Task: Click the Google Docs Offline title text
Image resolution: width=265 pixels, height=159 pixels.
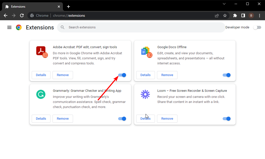Action: click(172, 47)
